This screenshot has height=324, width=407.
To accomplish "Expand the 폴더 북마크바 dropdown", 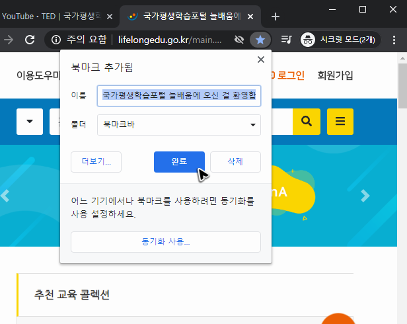I will click(179, 125).
